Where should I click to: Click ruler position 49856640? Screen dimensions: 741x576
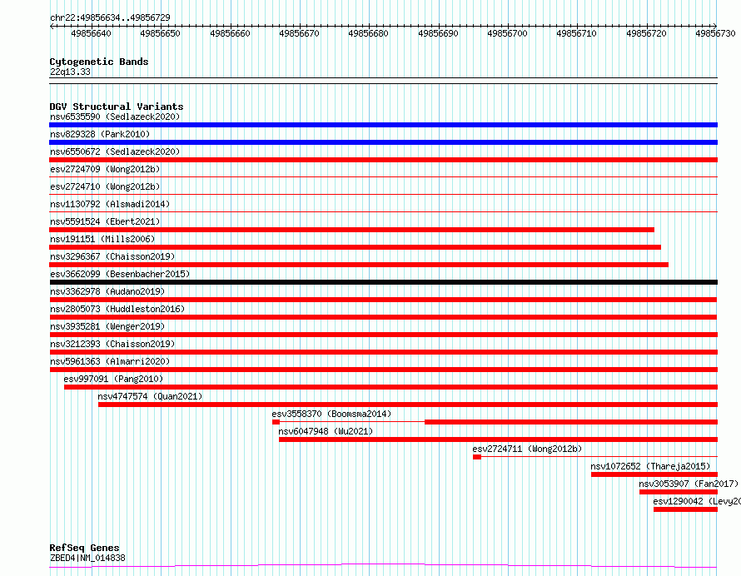pyautogui.click(x=92, y=33)
